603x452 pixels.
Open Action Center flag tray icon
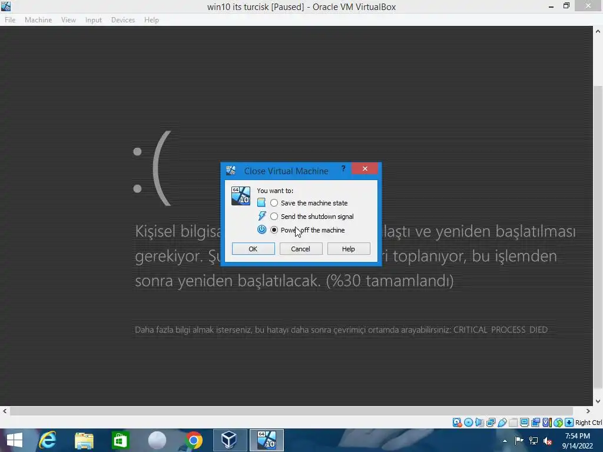[x=519, y=440]
